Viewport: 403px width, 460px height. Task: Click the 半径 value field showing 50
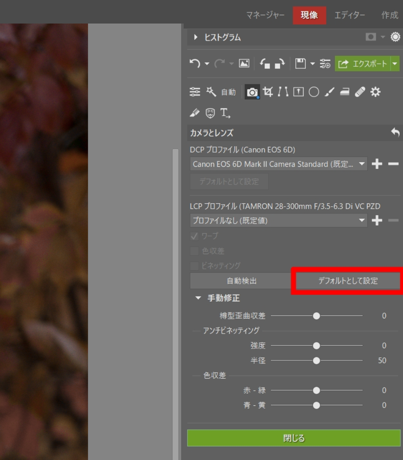382,360
